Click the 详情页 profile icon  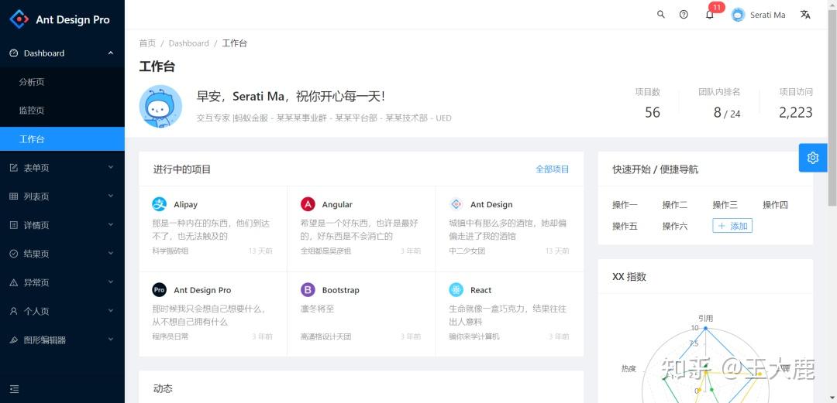point(14,225)
